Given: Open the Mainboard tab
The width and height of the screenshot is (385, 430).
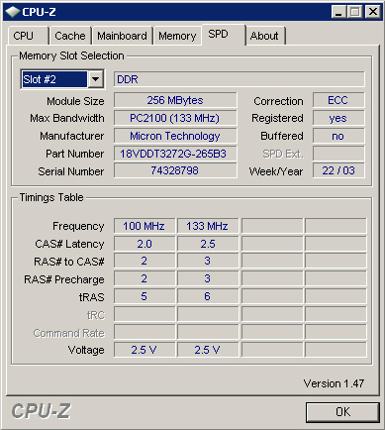Looking at the screenshot, I should tap(122, 36).
